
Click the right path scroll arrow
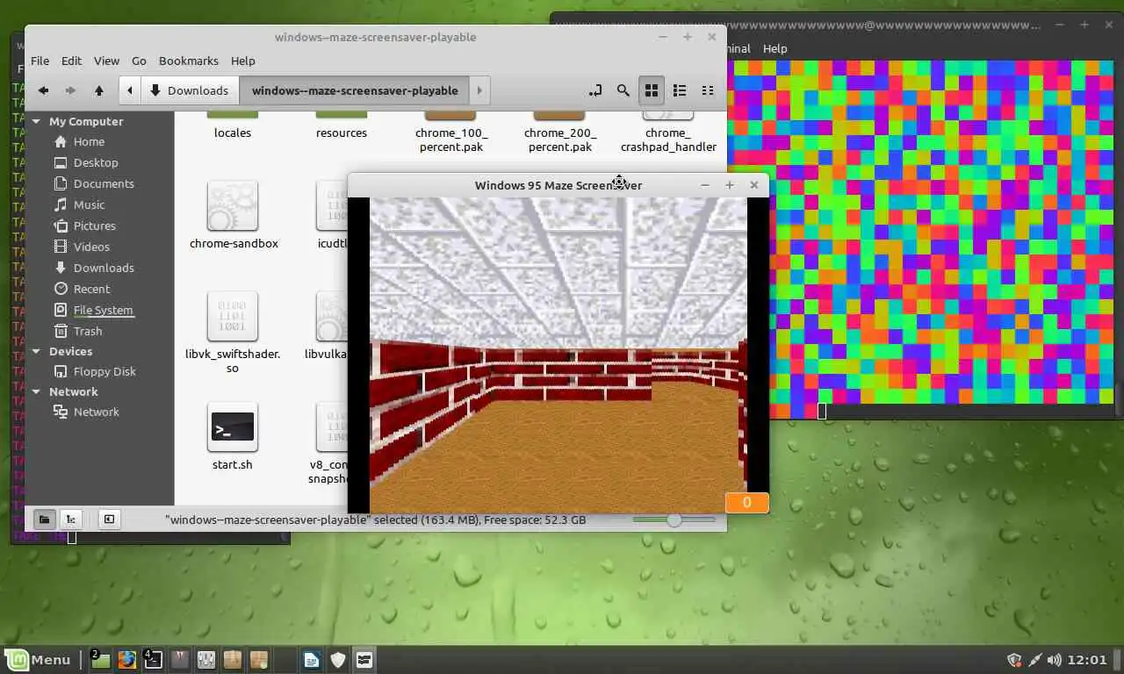point(479,90)
